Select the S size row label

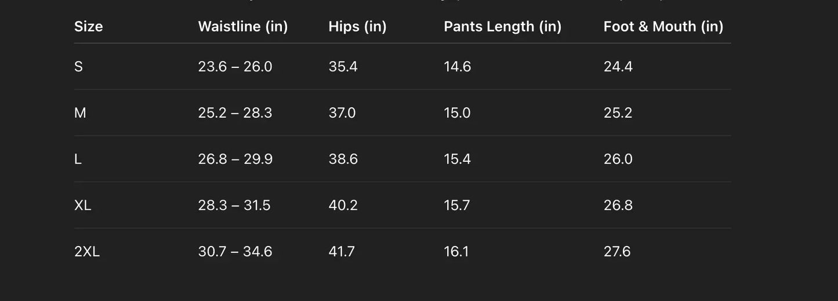pos(78,67)
